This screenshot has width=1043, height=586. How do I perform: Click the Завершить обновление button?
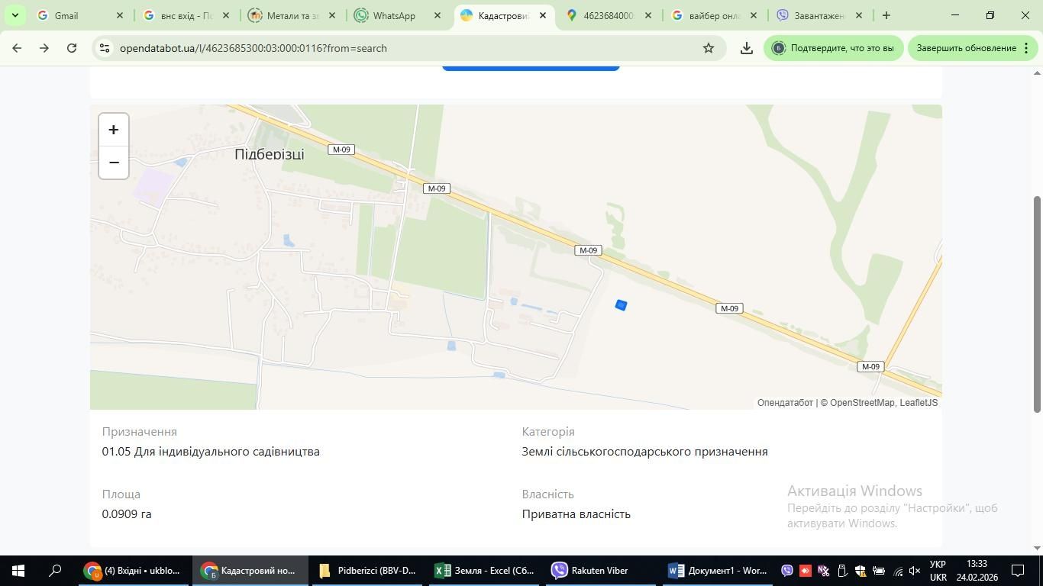[966, 48]
